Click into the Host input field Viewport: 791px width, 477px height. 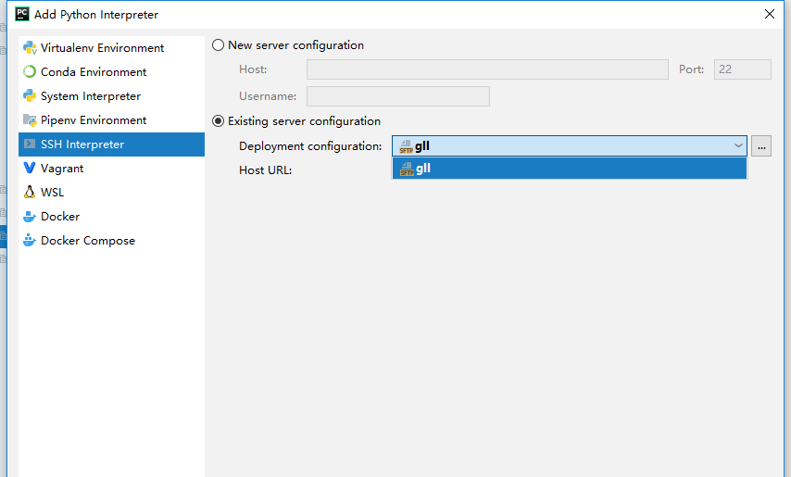click(487, 69)
